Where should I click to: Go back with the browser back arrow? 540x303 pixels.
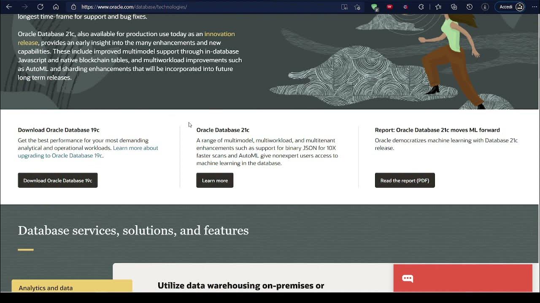tap(9, 7)
